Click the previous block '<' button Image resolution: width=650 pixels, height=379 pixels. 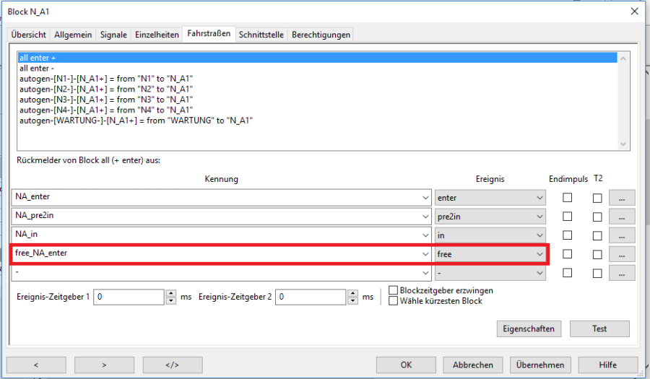(x=35, y=365)
